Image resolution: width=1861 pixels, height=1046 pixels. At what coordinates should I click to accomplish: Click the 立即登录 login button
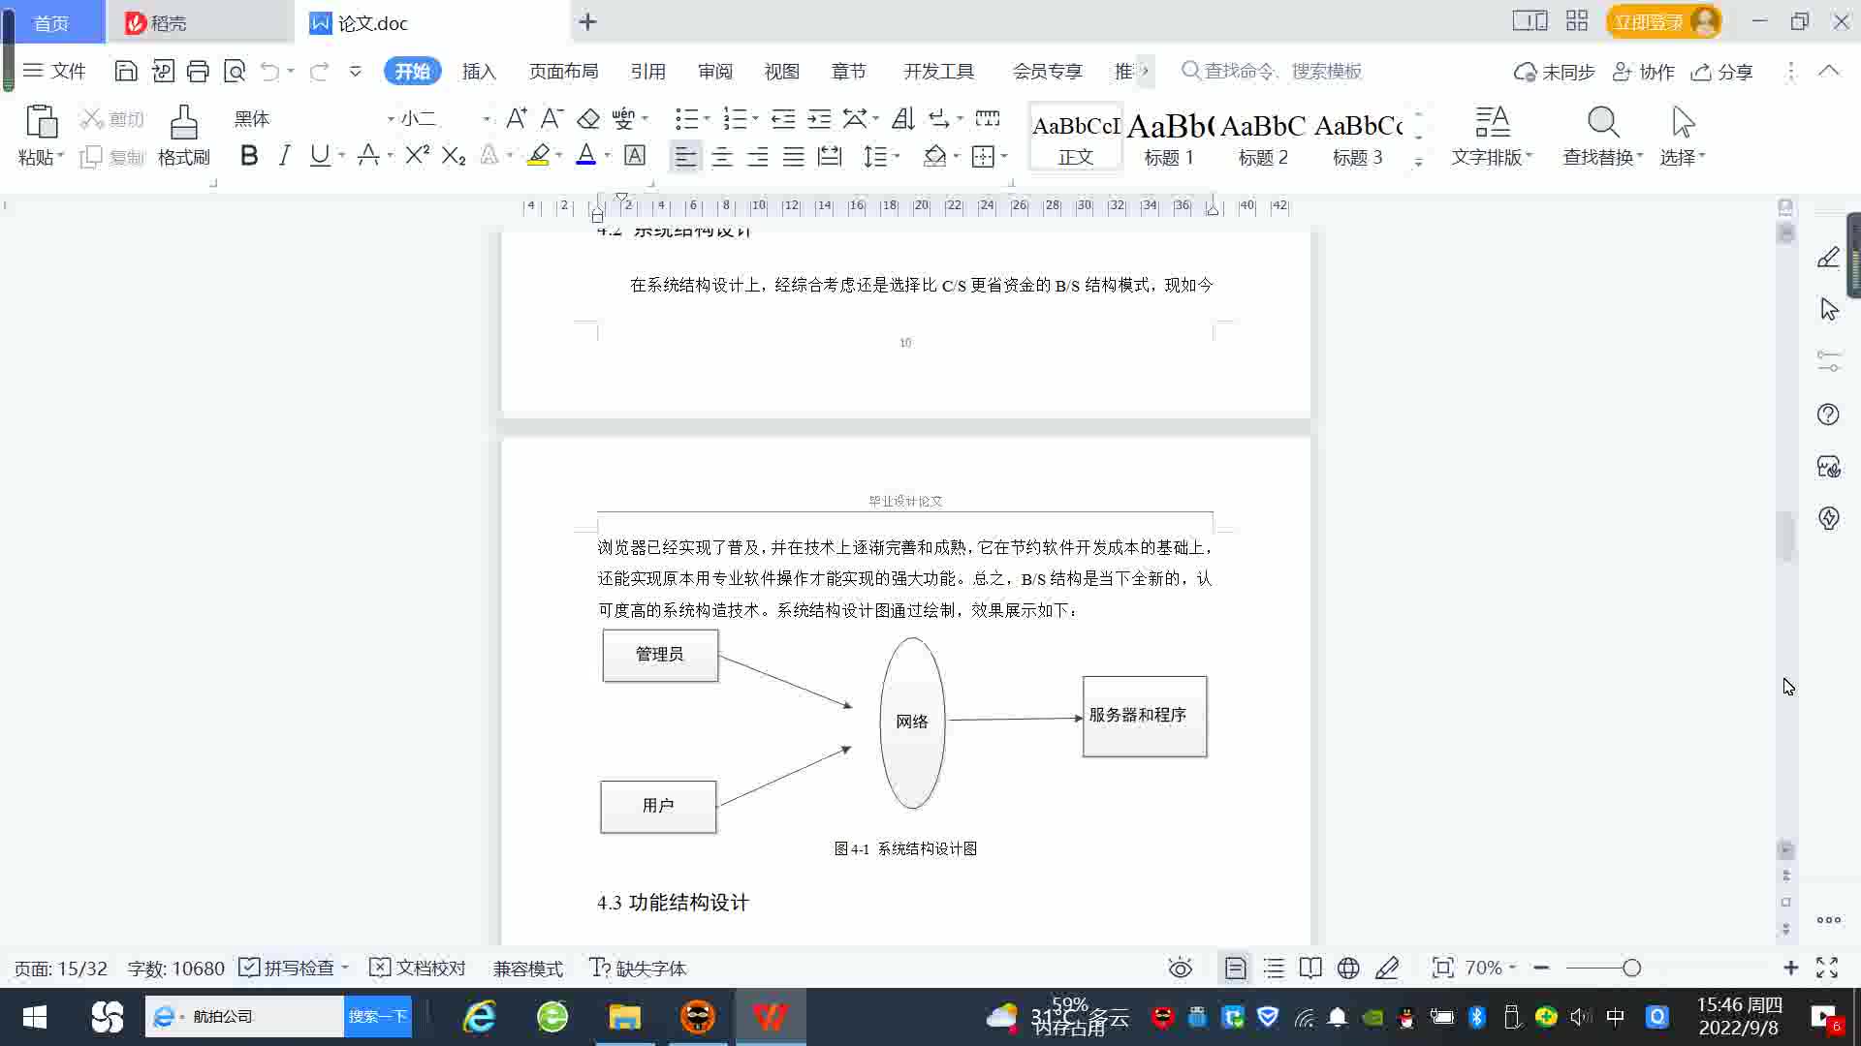[x=1649, y=21]
